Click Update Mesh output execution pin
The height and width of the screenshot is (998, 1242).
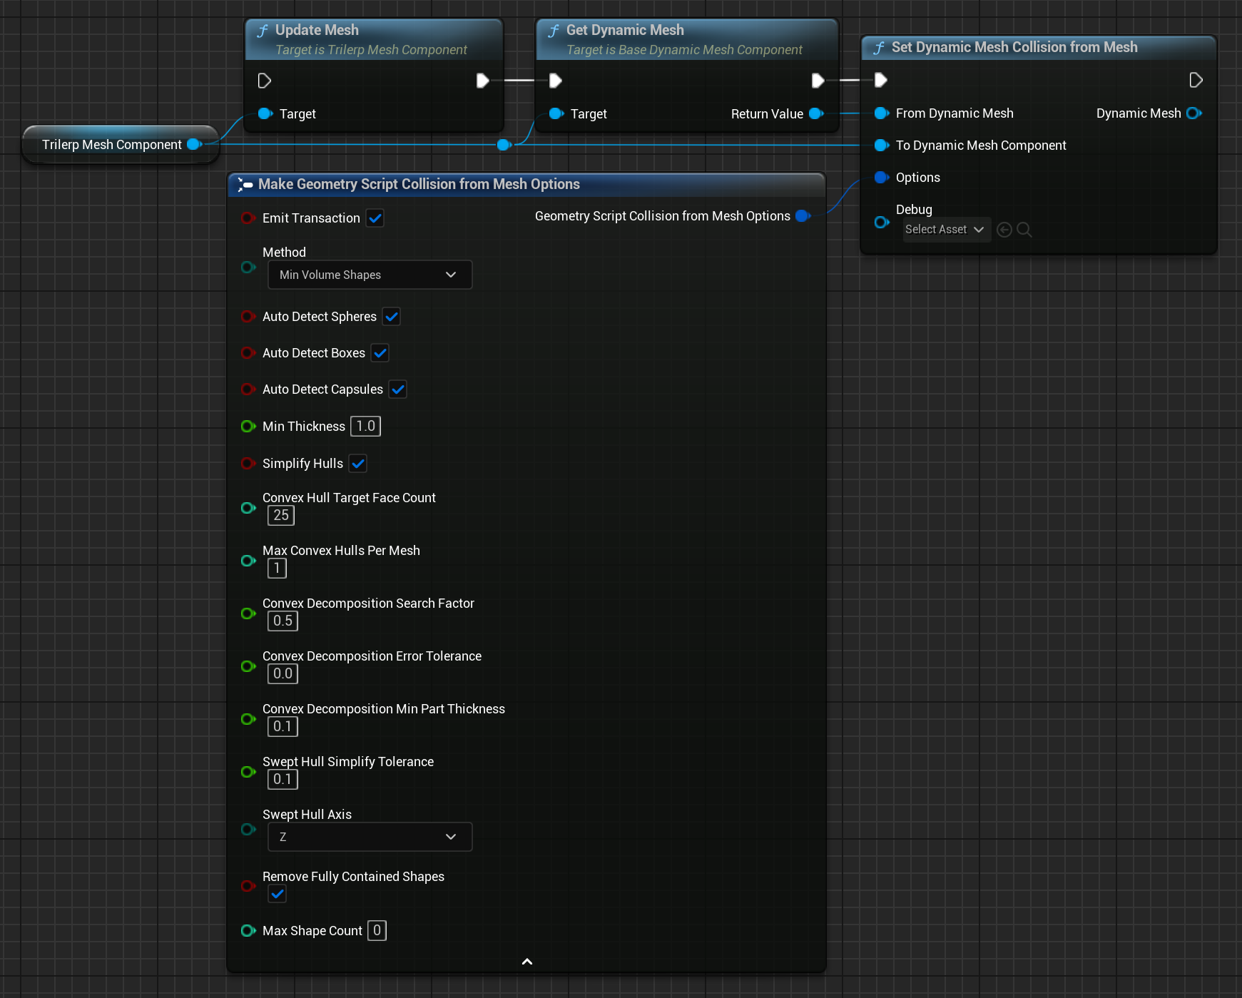(482, 81)
